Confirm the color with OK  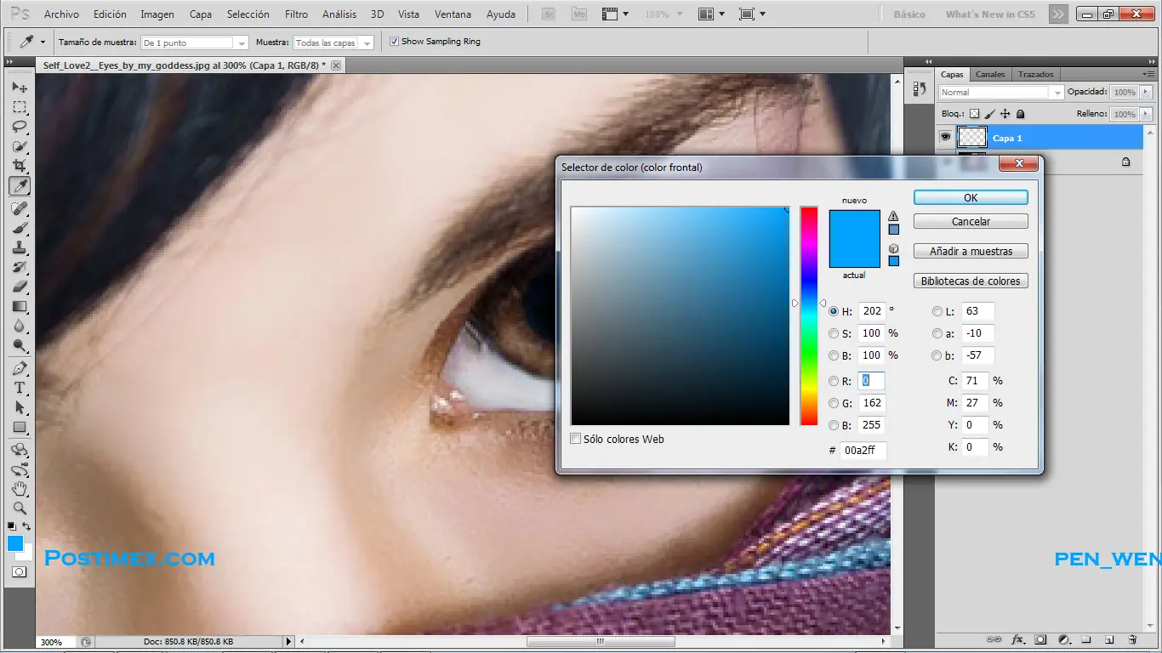(x=971, y=197)
